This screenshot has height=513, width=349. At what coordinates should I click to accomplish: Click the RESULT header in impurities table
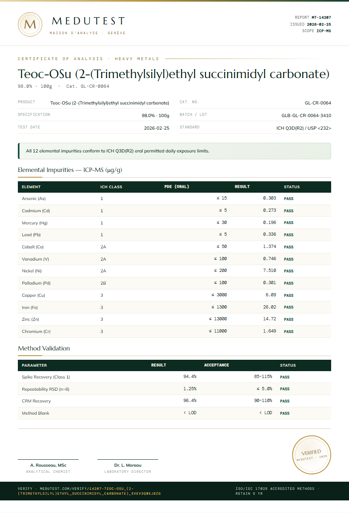pyautogui.click(x=242, y=187)
